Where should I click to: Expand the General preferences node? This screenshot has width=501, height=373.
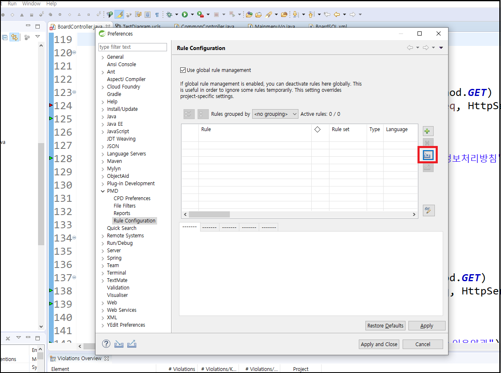pos(103,57)
